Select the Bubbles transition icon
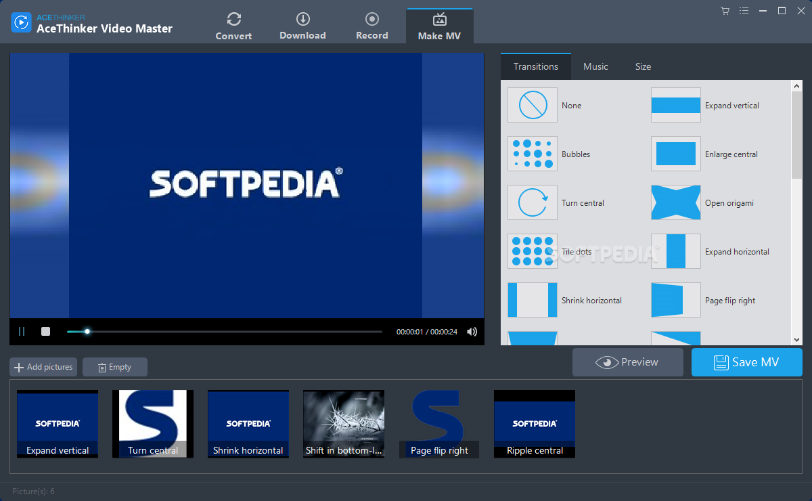 [533, 154]
